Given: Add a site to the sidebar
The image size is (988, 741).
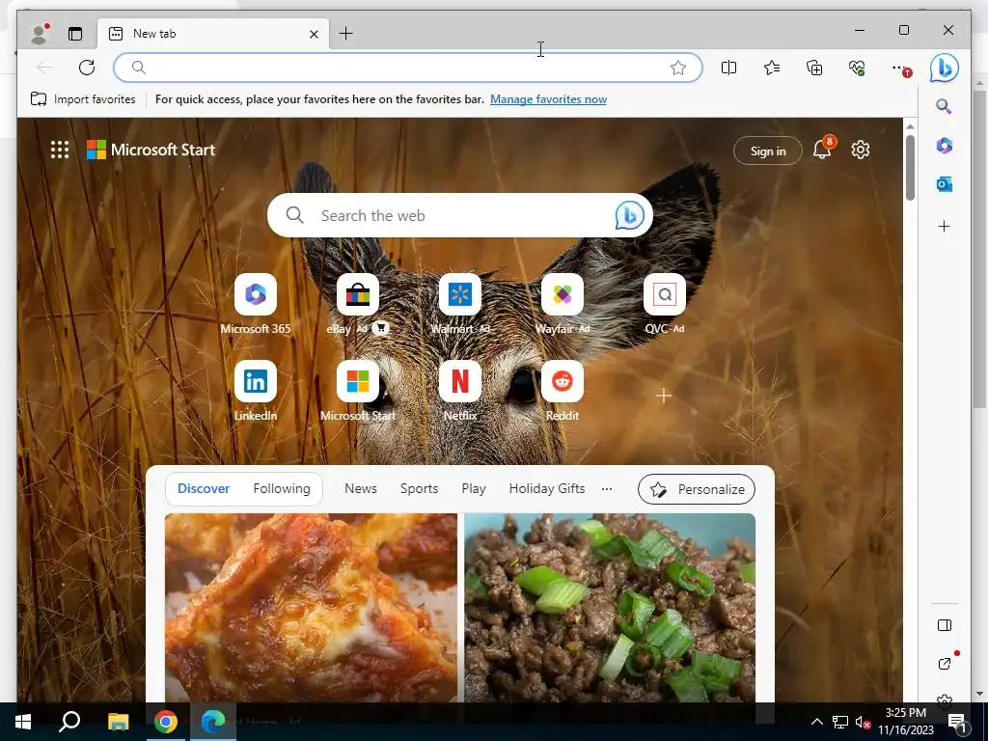Looking at the screenshot, I should point(944,226).
